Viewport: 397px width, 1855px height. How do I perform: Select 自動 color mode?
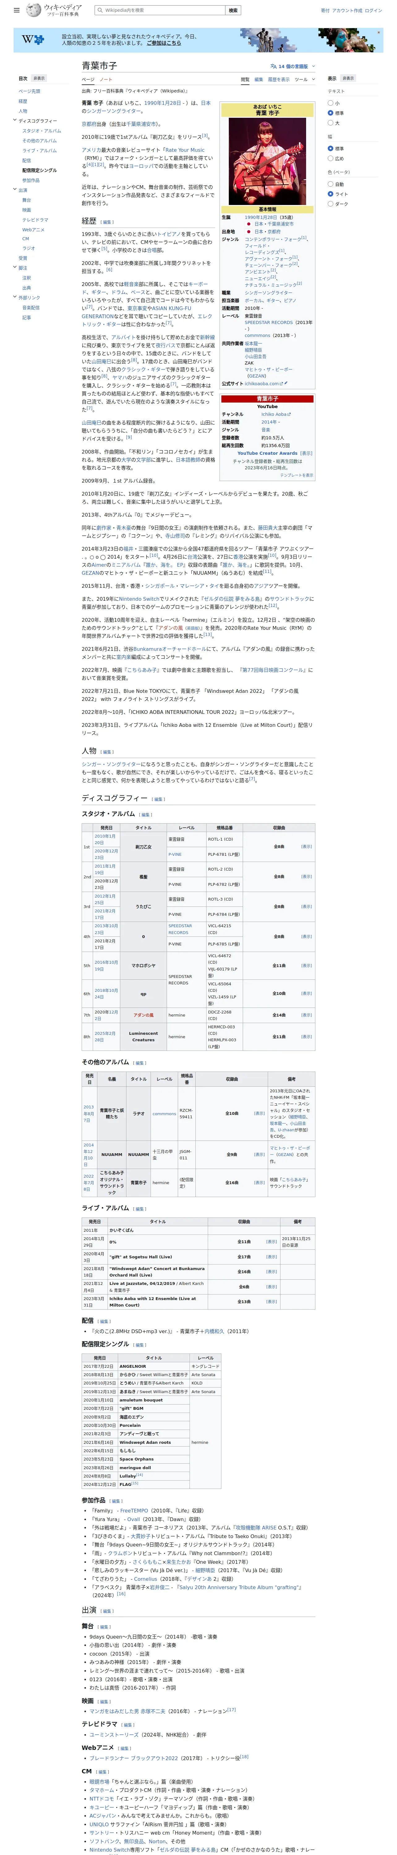coord(331,184)
